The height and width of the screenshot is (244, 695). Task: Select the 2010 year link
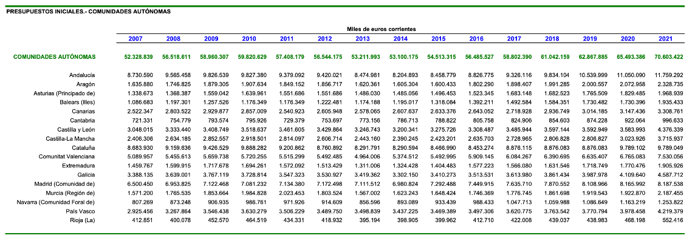pos(249,39)
